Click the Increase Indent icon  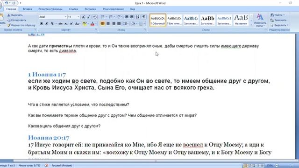[132, 17]
